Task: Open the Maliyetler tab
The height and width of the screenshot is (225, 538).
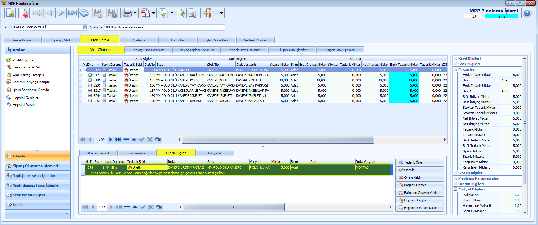Action: pos(215,153)
